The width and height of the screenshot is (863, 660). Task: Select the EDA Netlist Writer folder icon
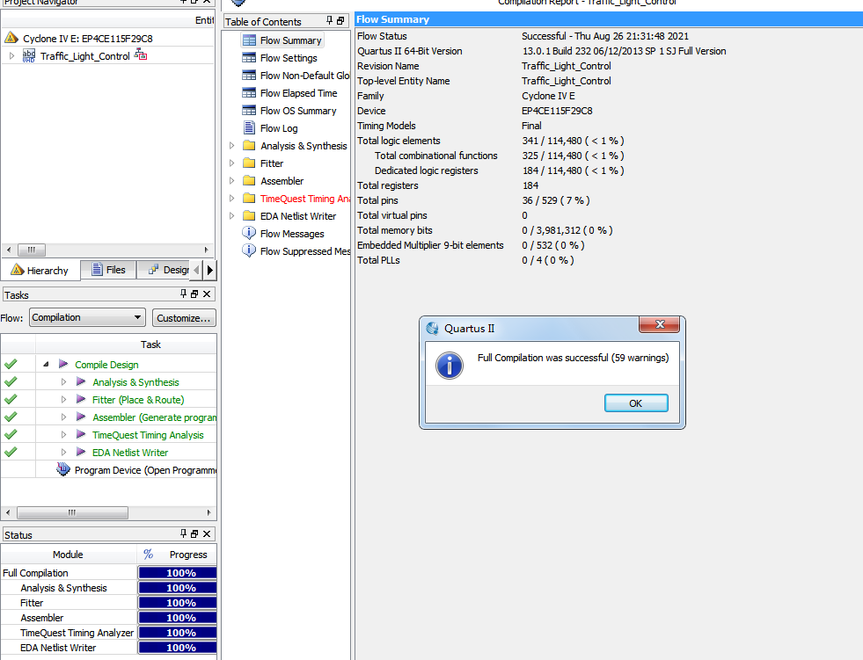pos(249,216)
